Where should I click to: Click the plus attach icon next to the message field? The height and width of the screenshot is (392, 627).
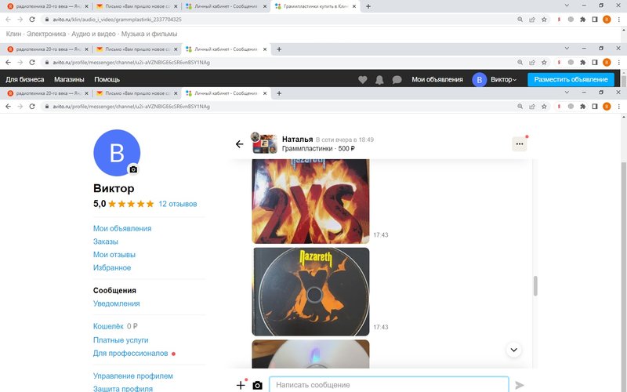click(x=241, y=385)
